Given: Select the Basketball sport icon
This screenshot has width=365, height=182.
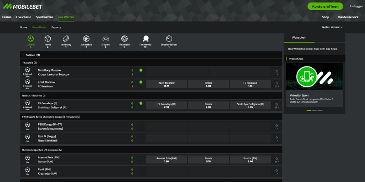Looking at the screenshot, I should pyautogui.click(x=86, y=39).
